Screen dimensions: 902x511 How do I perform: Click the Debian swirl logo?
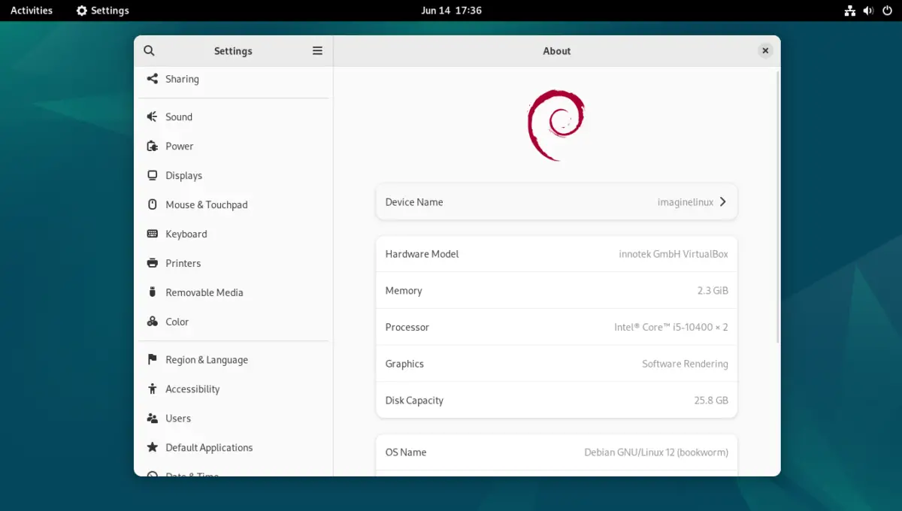click(x=555, y=125)
